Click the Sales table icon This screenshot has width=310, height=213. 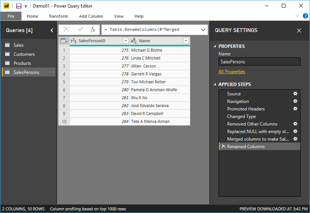point(7,45)
